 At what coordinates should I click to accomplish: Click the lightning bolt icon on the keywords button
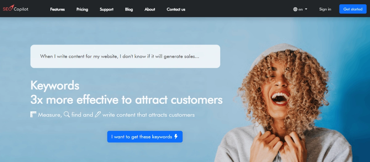pyautogui.click(x=176, y=136)
